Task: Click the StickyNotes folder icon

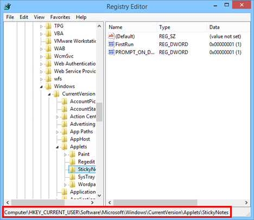Action: pyautogui.click(x=73, y=169)
